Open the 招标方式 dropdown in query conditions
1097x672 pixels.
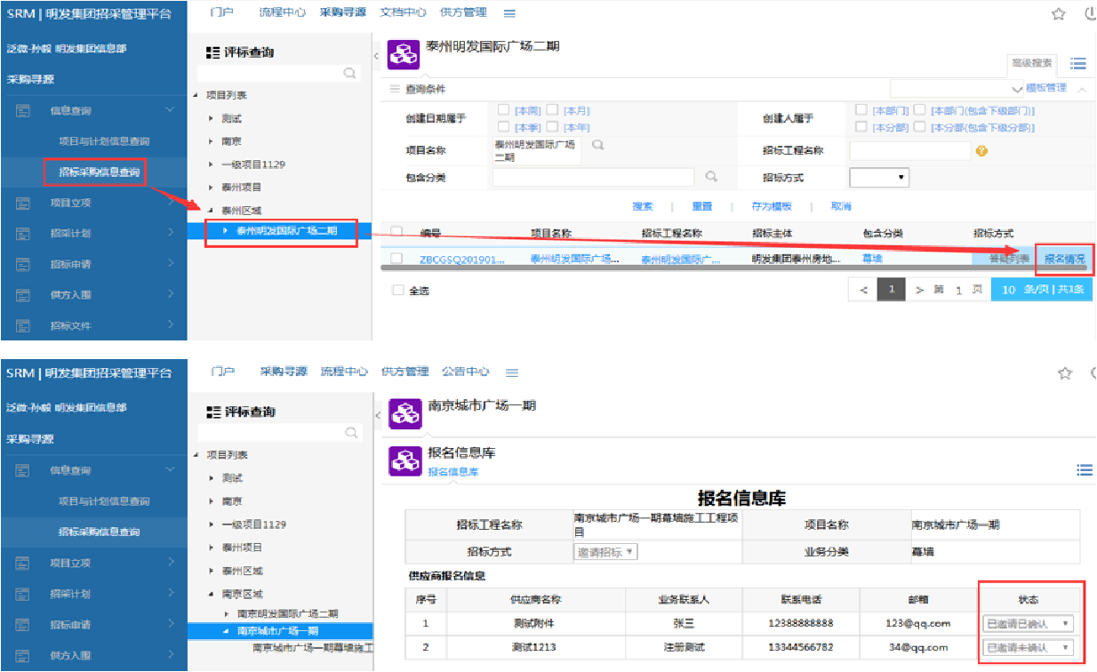click(879, 178)
